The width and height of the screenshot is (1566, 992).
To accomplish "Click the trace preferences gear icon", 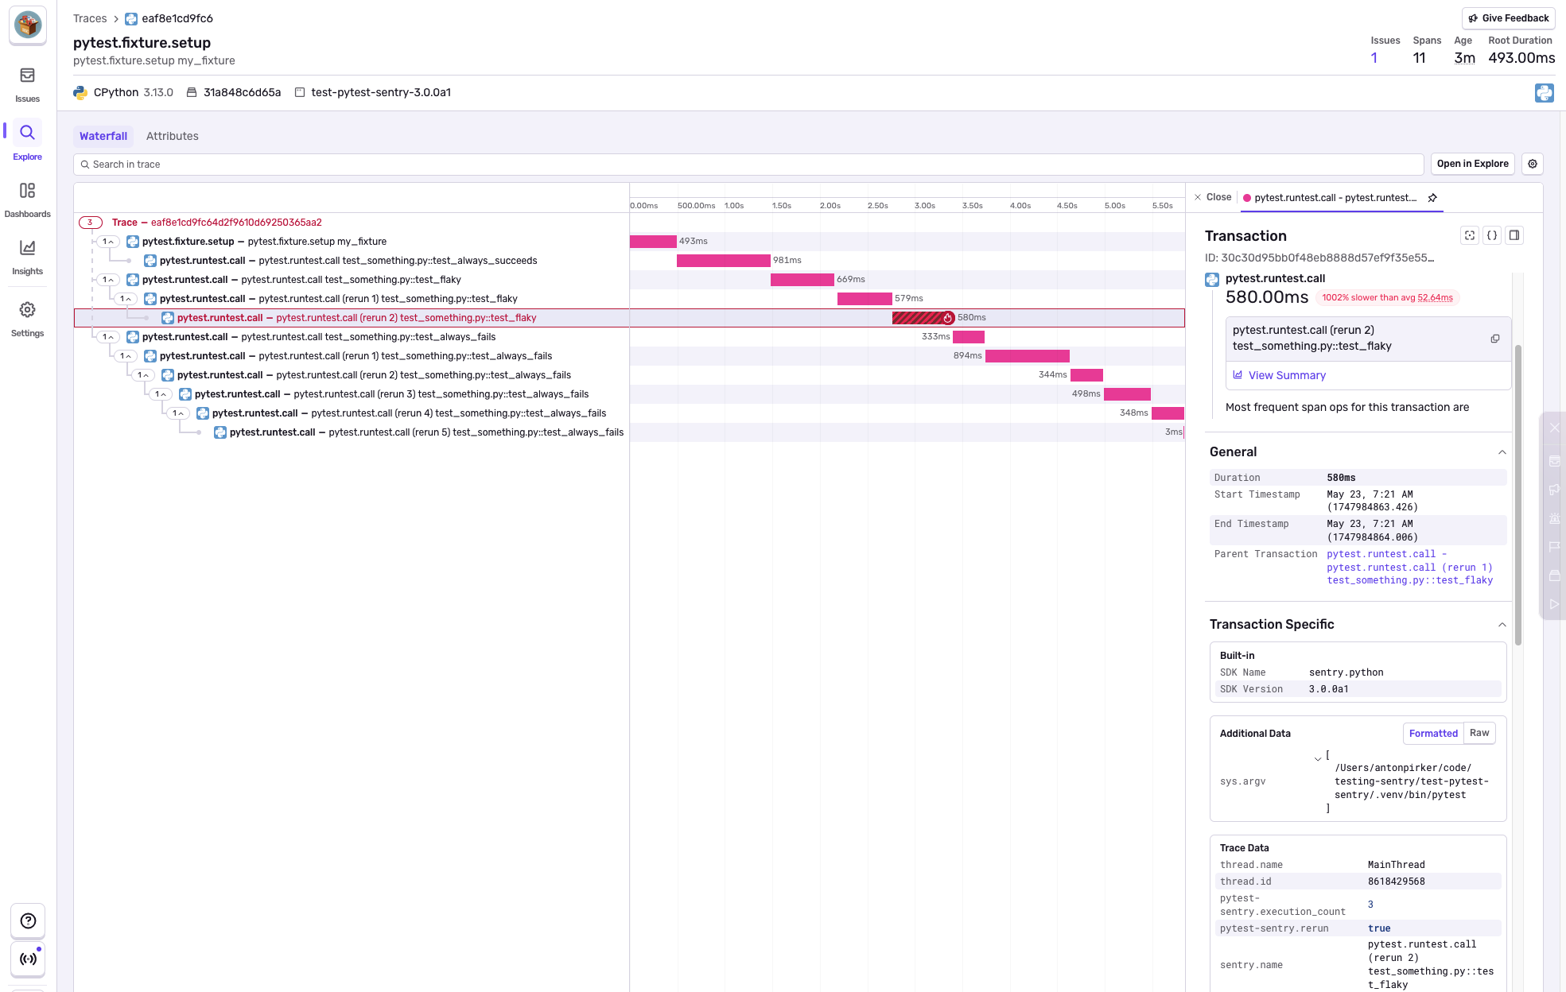I will point(1533,164).
